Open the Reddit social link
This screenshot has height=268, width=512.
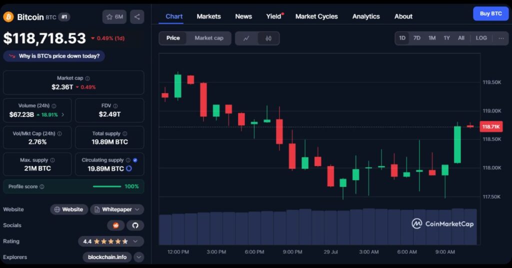tap(116, 225)
